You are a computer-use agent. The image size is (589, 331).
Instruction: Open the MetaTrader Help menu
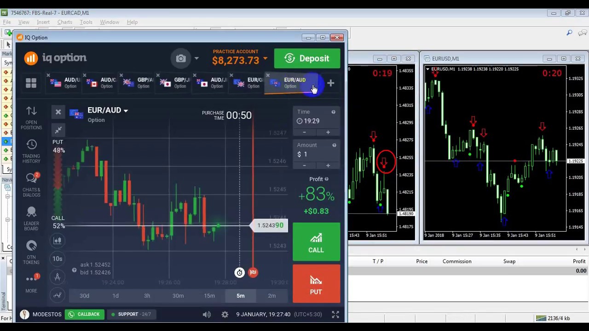point(132,22)
